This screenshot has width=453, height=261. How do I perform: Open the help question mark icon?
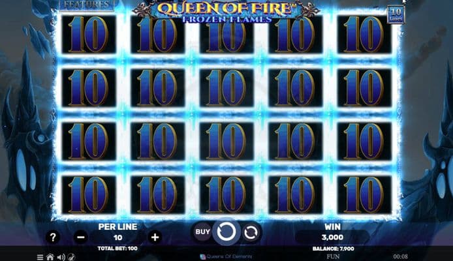coord(53,238)
